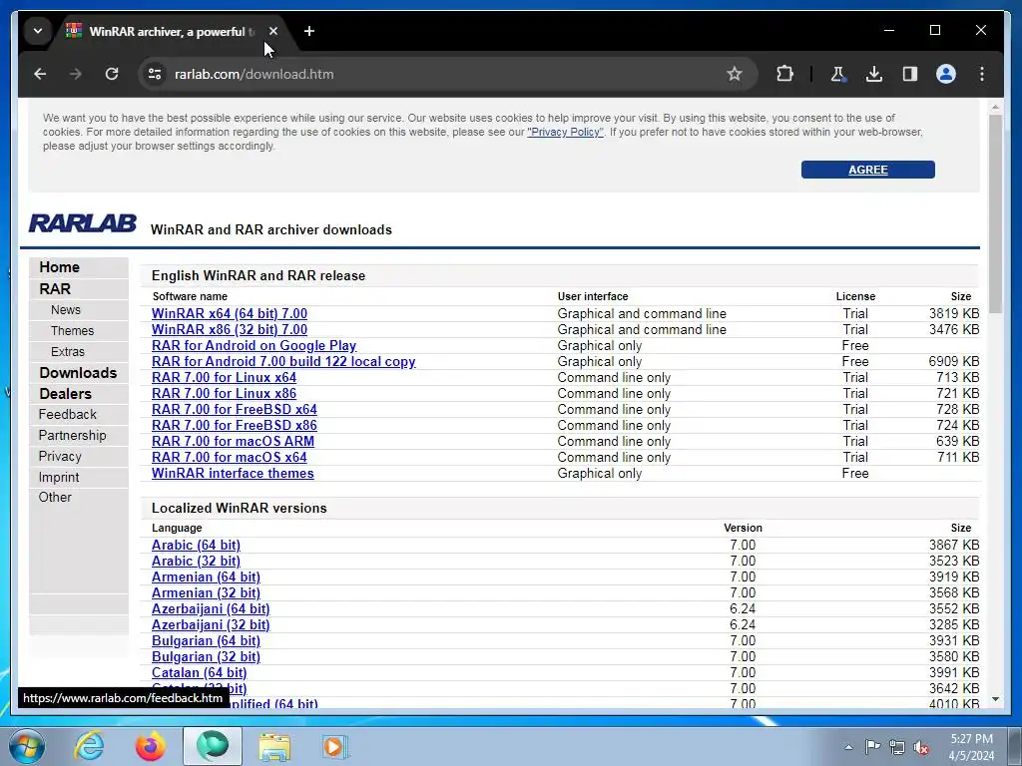
Task: Go to Home in sidebar
Action: click(59, 267)
